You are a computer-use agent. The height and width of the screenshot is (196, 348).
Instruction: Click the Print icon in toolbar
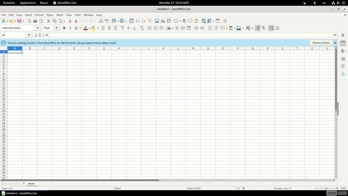(35, 21)
